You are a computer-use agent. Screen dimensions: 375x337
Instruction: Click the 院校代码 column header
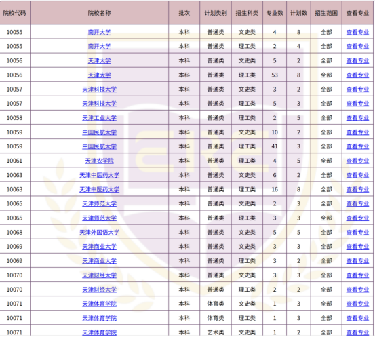click(15, 13)
